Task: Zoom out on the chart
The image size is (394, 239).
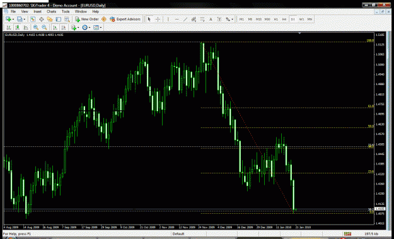Action: pyautogui.click(x=45, y=27)
